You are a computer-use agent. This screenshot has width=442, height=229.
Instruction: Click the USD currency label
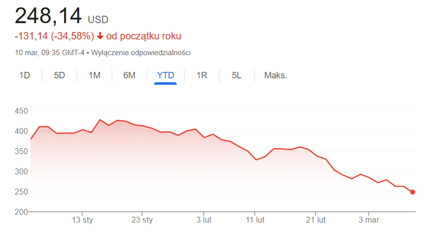(x=98, y=20)
